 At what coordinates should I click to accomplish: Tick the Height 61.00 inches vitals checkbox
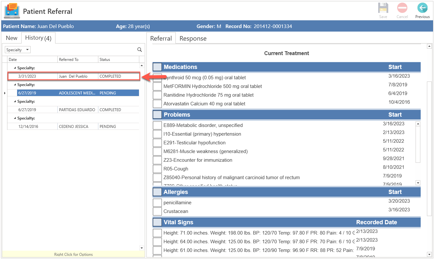click(157, 250)
